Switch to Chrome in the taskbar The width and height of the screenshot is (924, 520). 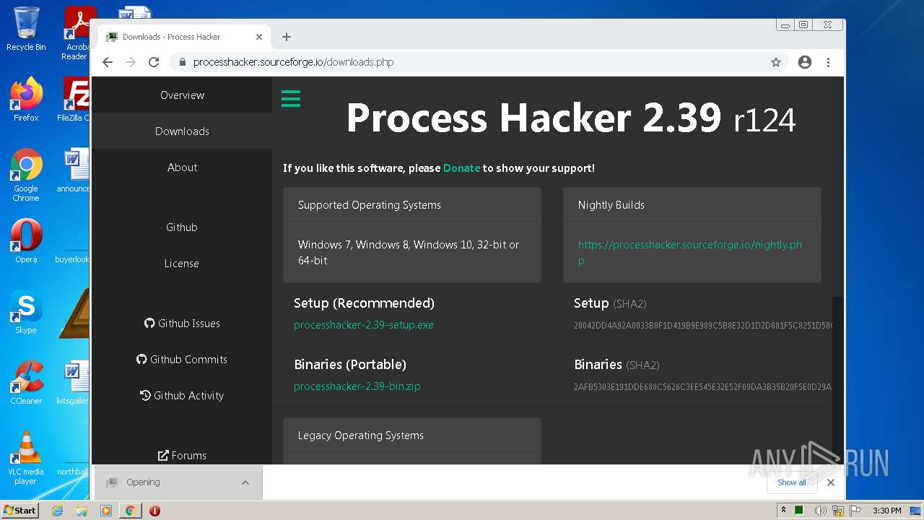(x=130, y=511)
